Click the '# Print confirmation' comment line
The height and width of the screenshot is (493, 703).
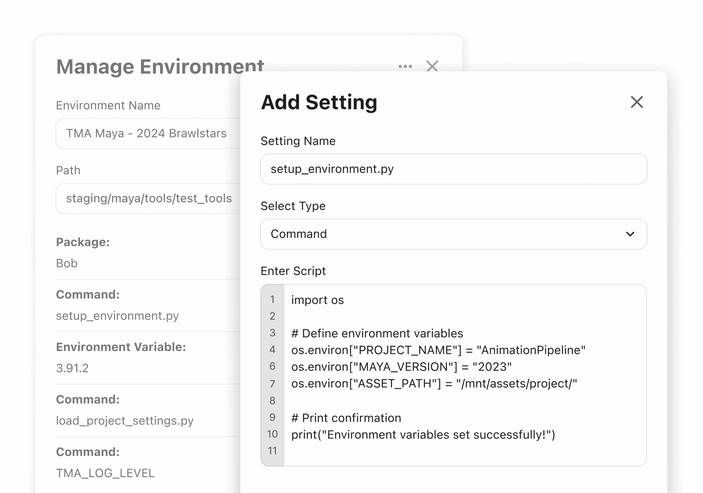[346, 418]
